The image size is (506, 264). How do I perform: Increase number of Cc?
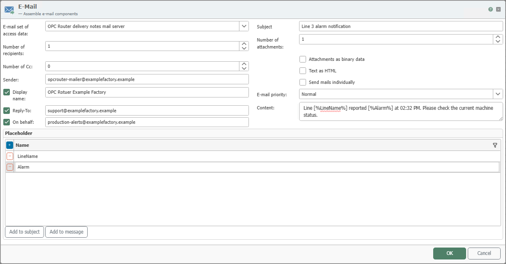click(244, 64)
